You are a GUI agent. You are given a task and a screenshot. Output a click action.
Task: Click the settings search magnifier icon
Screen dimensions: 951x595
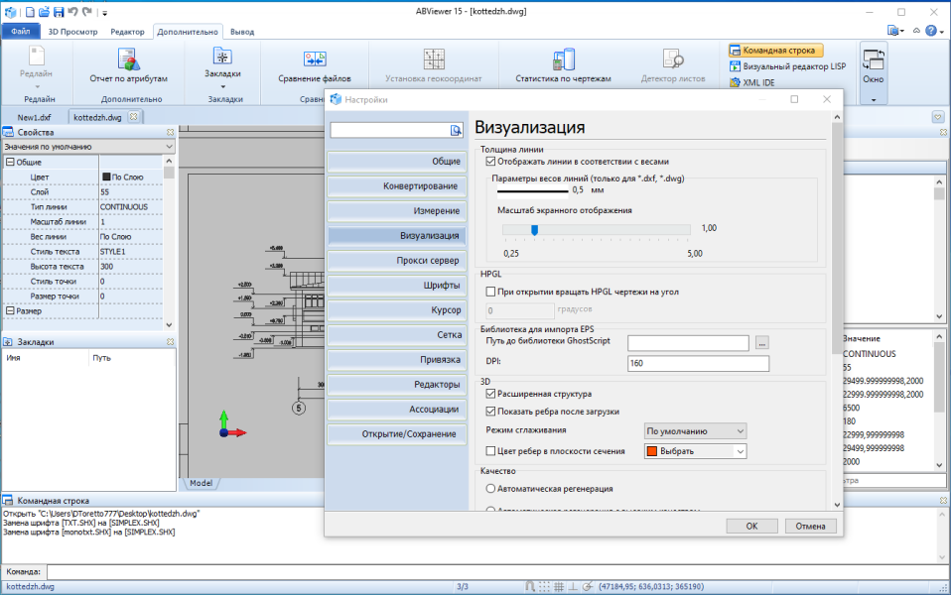[456, 130]
